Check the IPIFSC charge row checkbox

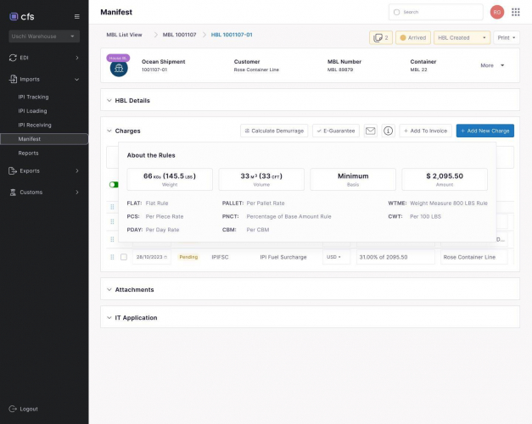click(124, 257)
